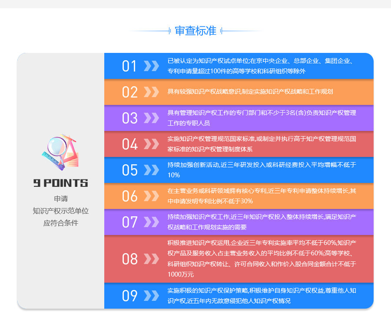Click the 9 POINTS title text
This screenshot has width=391, height=326.
(x=61, y=183)
